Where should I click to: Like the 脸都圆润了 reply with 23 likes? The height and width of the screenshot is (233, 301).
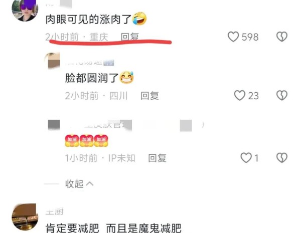pos(240,95)
